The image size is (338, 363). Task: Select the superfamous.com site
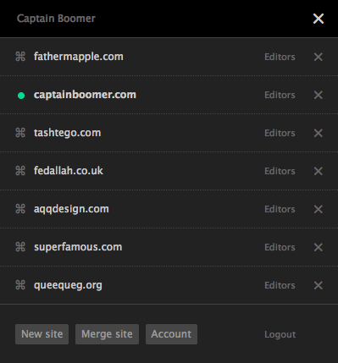pos(78,247)
